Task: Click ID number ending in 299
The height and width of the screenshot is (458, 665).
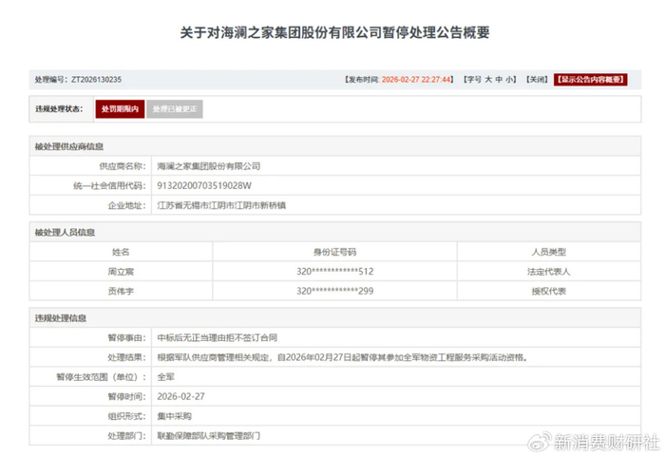Action: pos(335,292)
